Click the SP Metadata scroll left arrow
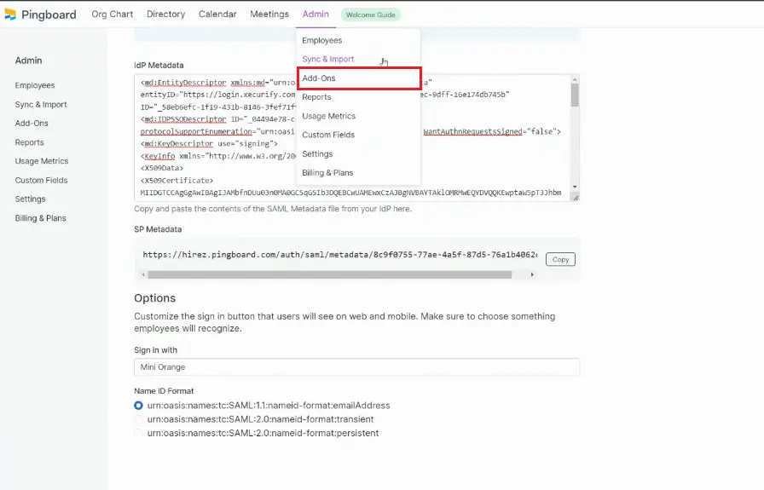The height and width of the screenshot is (490, 764). click(x=142, y=274)
